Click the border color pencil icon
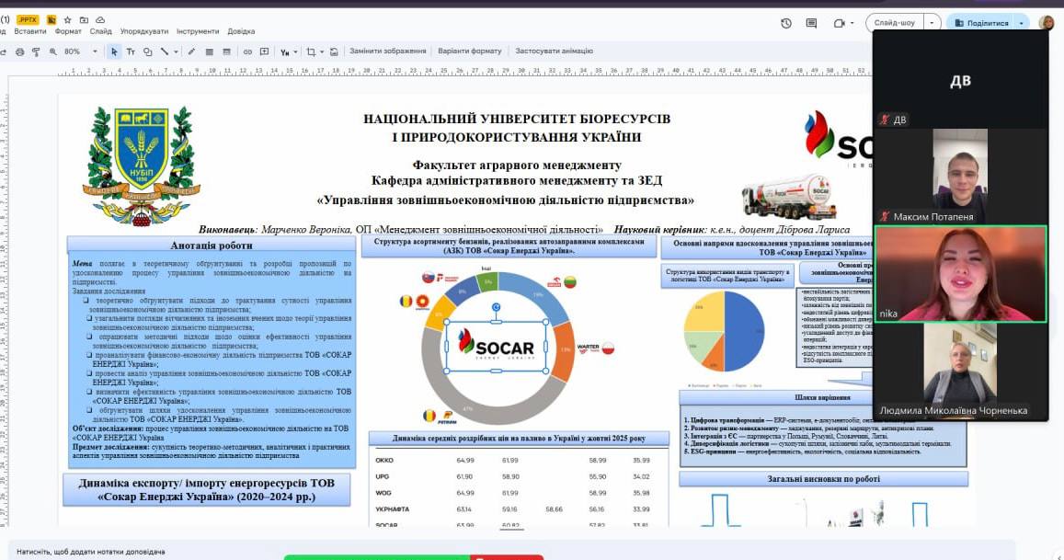 (191, 51)
